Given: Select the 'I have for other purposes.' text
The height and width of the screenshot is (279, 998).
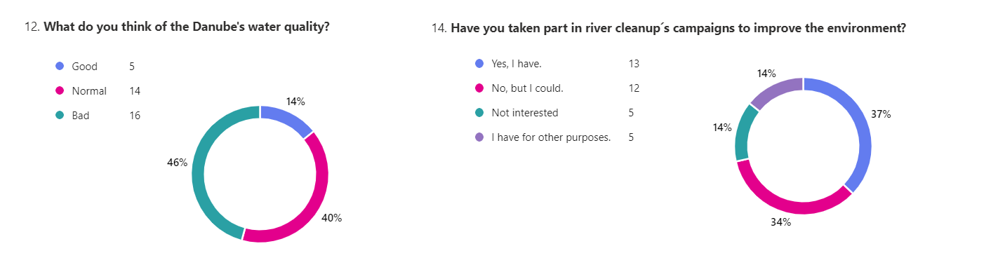Looking at the screenshot, I should pos(551,137).
